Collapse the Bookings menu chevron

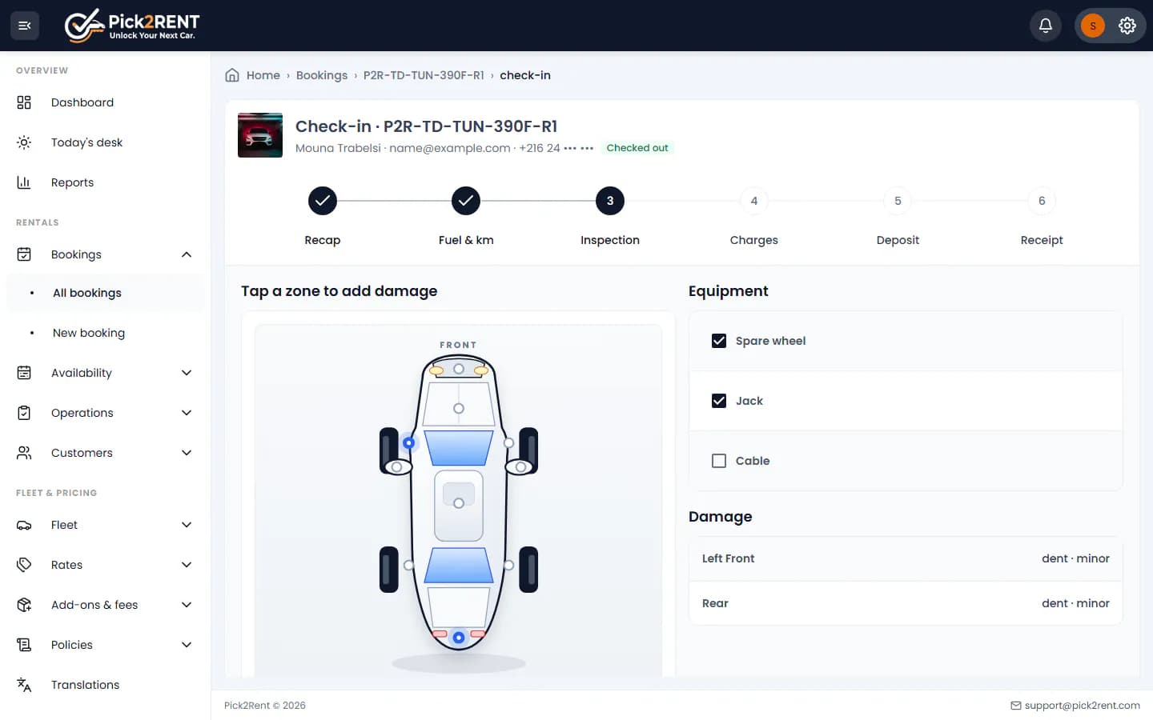pyautogui.click(x=187, y=254)
